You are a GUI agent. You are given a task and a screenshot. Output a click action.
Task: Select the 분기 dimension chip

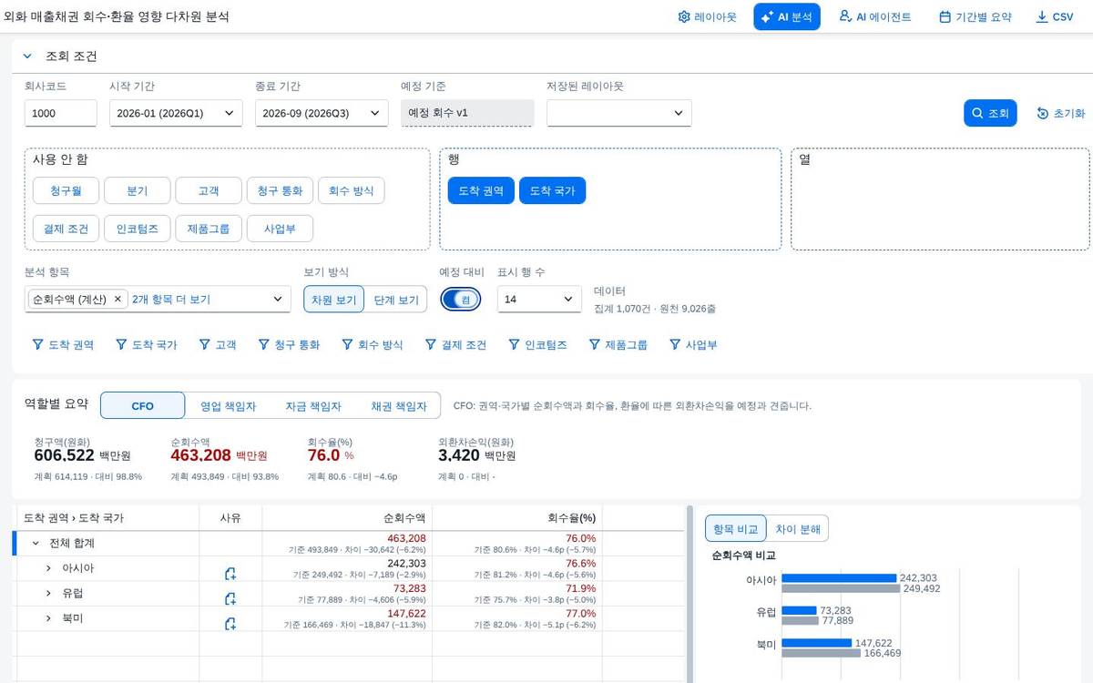click(x=137, y=190)
